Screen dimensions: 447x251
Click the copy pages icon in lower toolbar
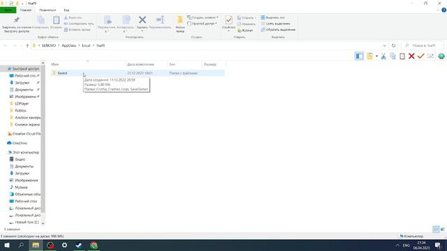pyautogui.click(x=393, y=56)
